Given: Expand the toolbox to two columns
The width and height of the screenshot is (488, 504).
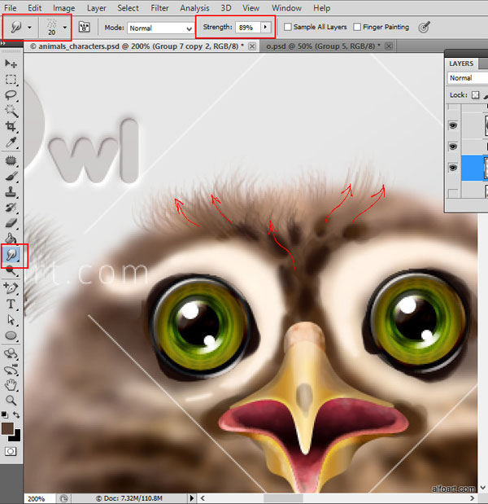Looking at the screenshot, I should [x=3, y=43].
